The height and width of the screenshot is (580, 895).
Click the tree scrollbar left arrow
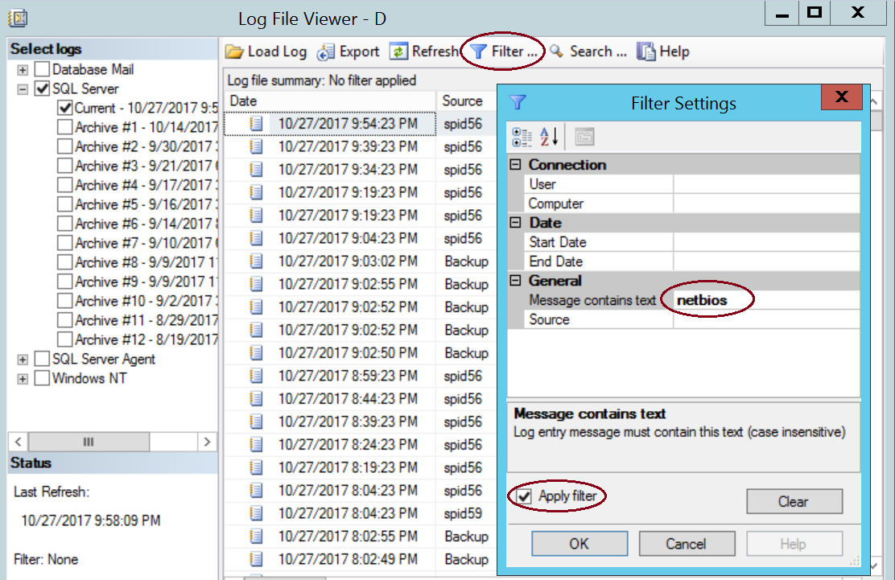point(19,442)
